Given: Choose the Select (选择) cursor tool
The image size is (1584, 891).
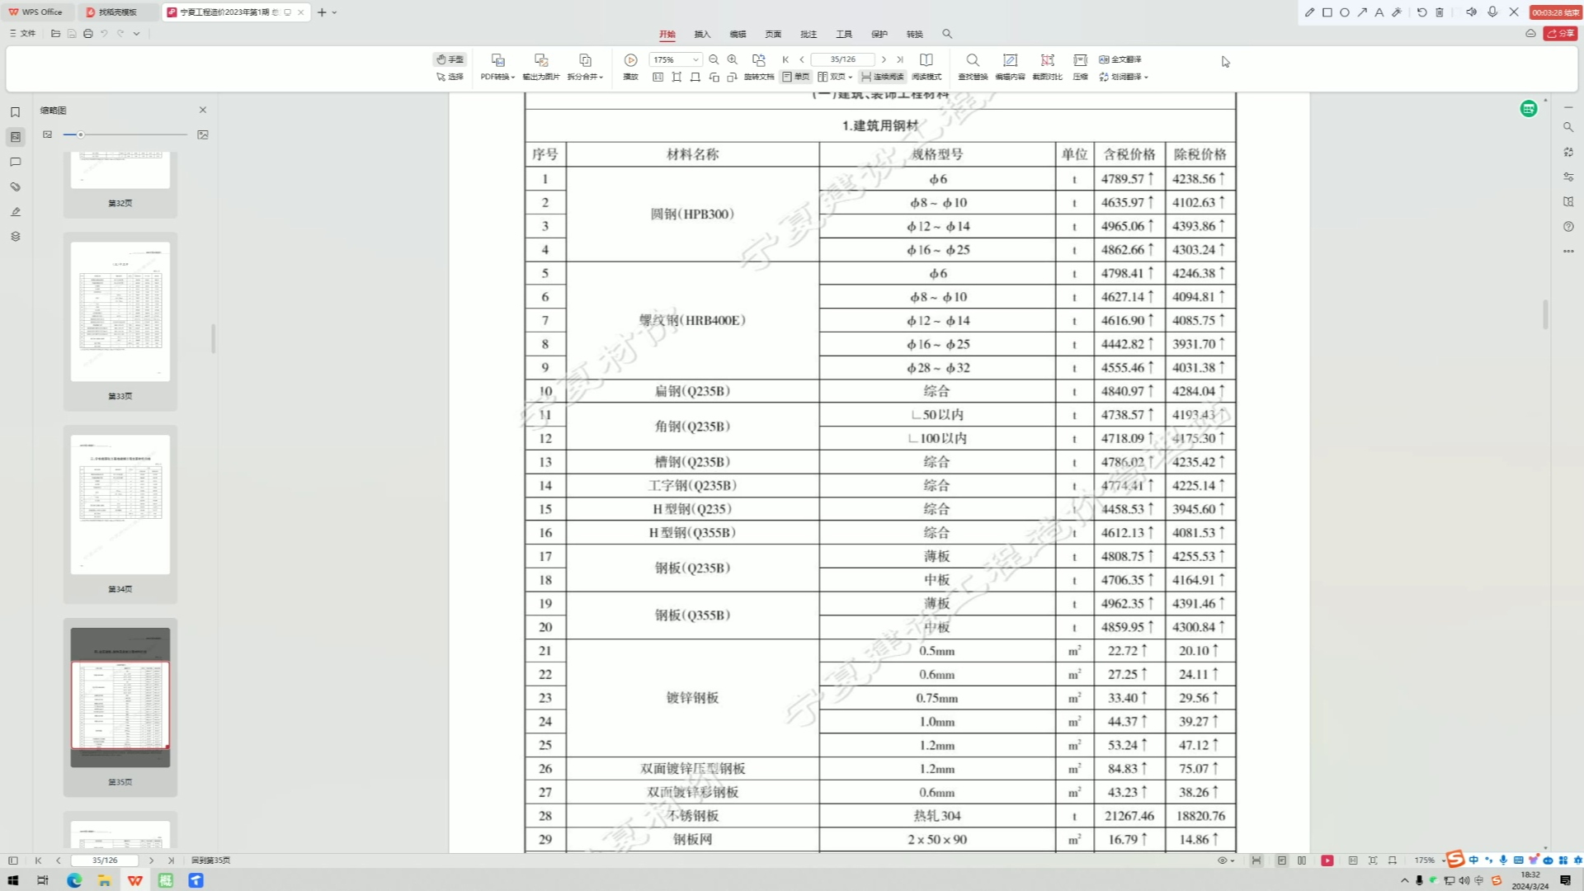Looking at the screenshot, I should coord(450,77).
